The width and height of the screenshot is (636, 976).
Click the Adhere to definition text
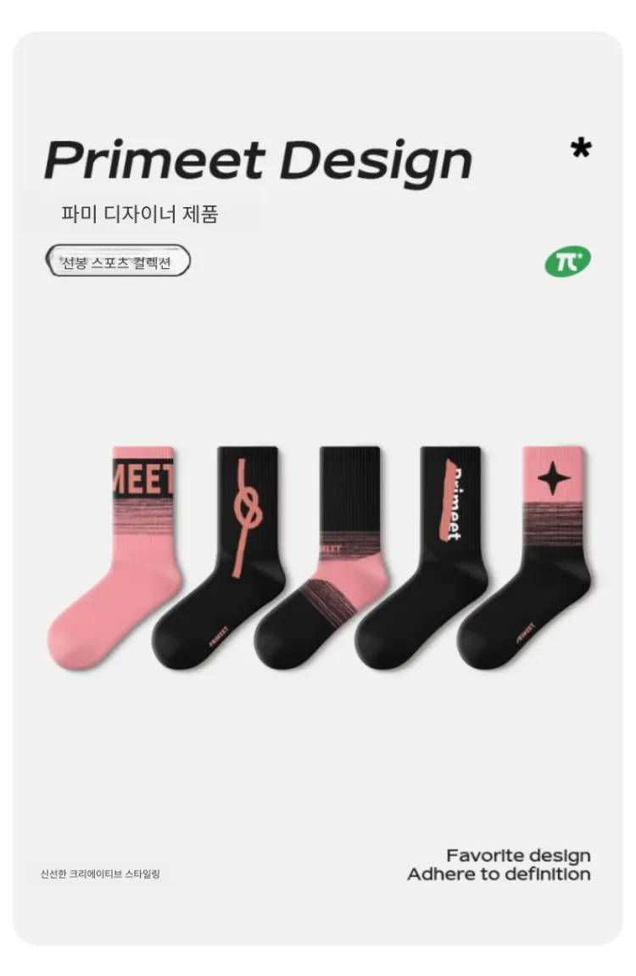(x=499, y=874)
